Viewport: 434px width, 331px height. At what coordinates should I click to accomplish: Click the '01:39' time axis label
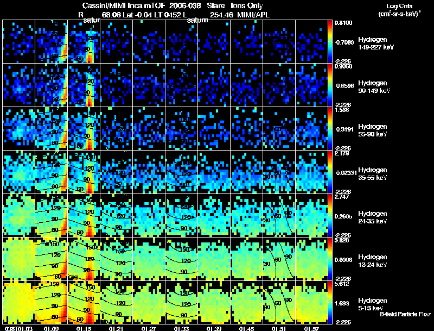(214, 329)
